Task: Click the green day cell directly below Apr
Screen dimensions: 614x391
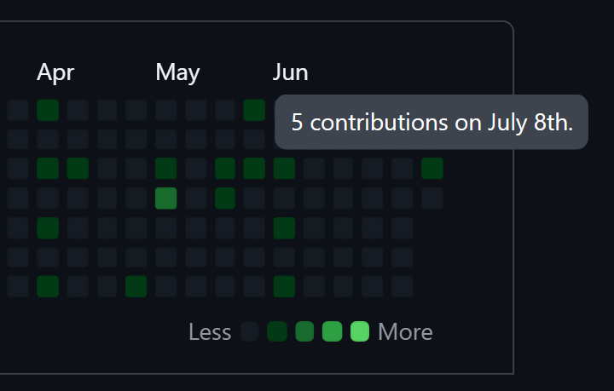Action: (x=48, y=110)
